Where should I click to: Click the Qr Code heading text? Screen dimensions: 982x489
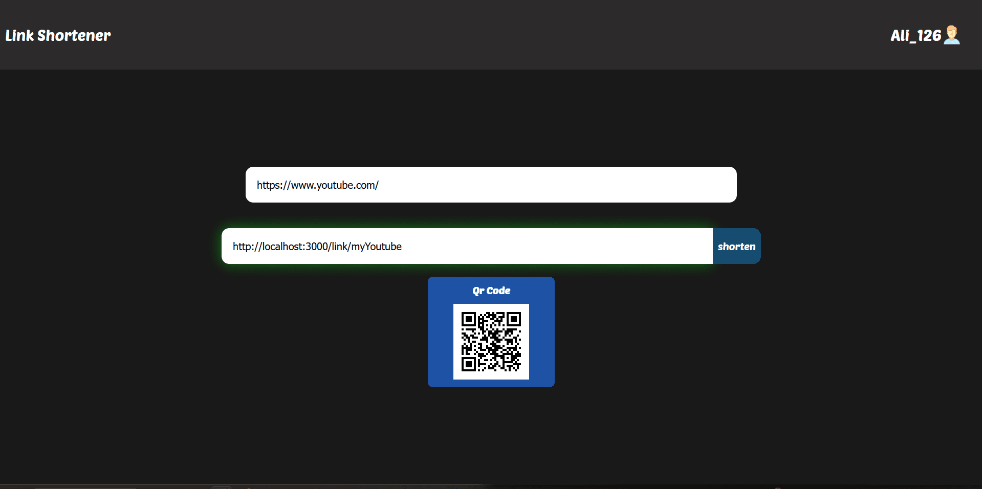491,291
